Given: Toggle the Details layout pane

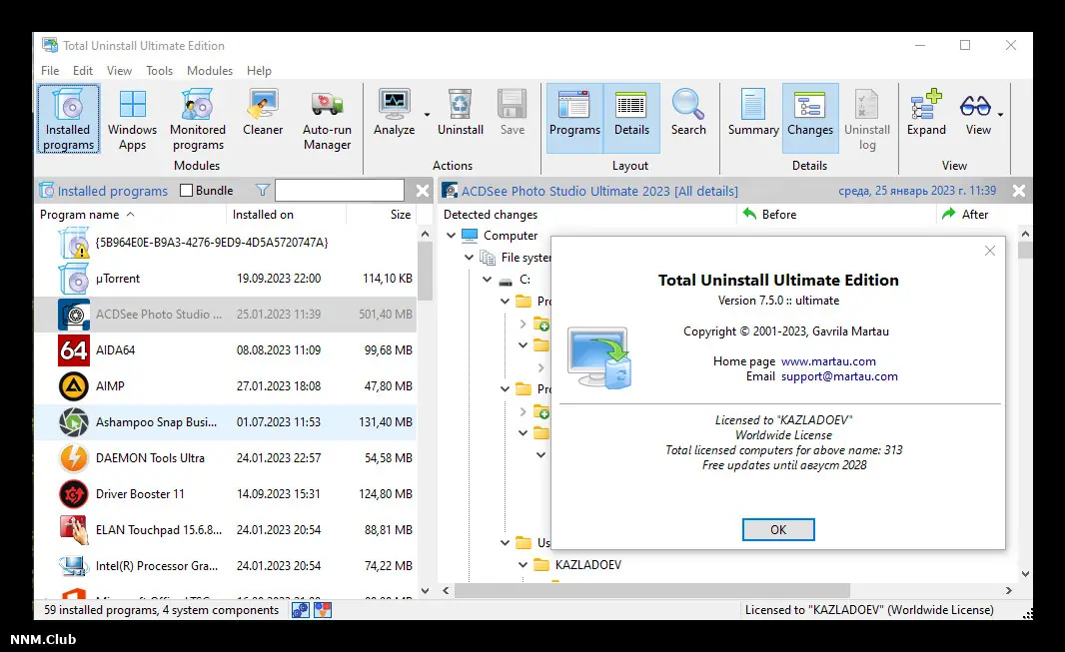Looking at the screenshot, I should [631, 118].
